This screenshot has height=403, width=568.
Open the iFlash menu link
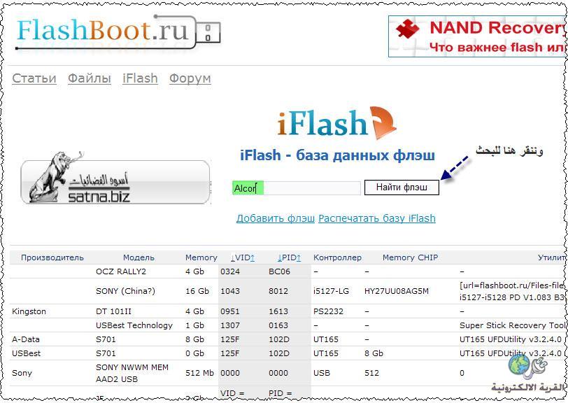[140, 78]
